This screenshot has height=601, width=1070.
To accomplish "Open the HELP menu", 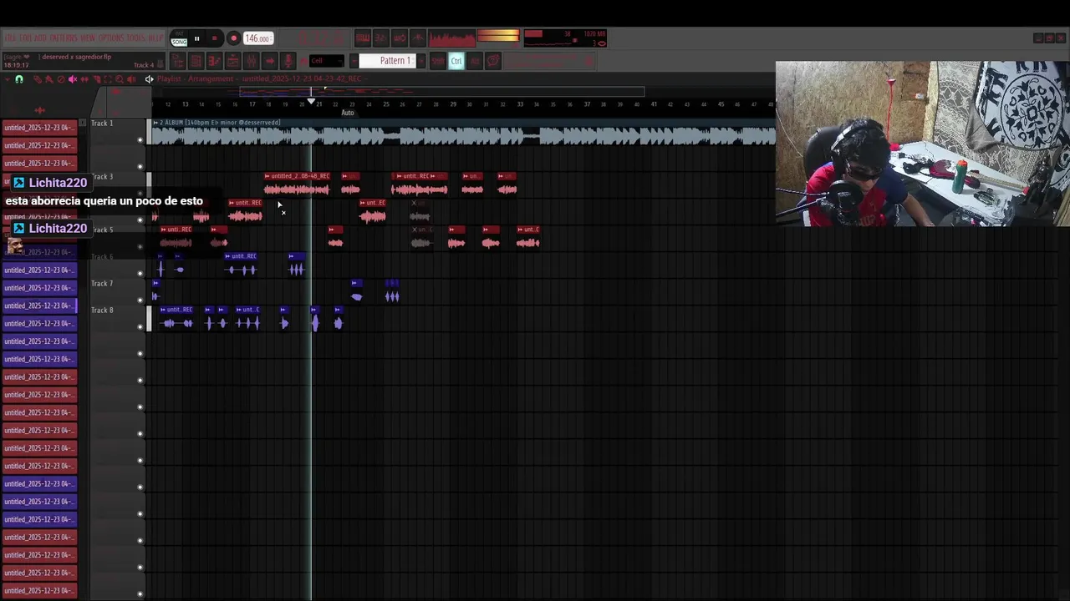I will pyautogui.click(x=155, y=38).
